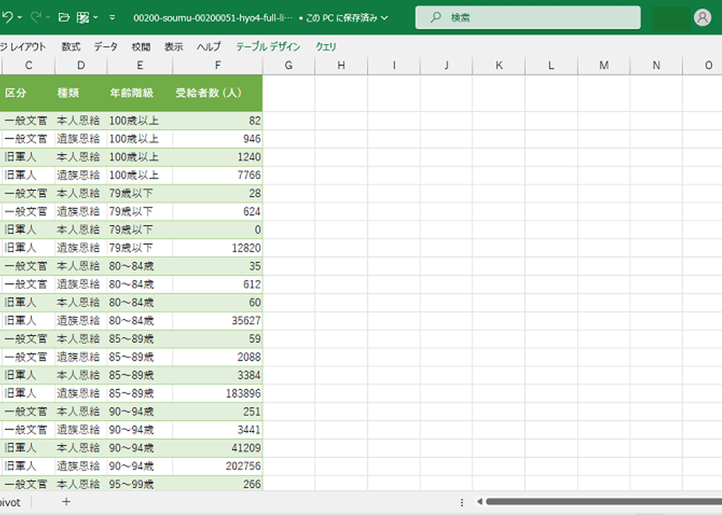
Task: Open the 表示 ribbon tab
Action: point(173,47)
